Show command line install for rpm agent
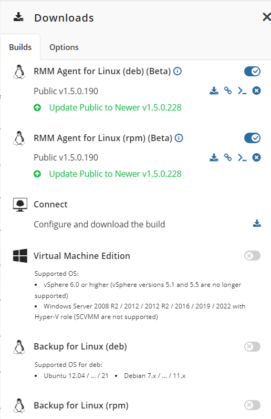 tap(242, 157)
